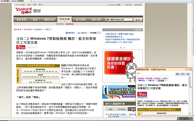
Task: Open 中國市場正夯 匯豐中國動力基金 link
Action: 119,34
